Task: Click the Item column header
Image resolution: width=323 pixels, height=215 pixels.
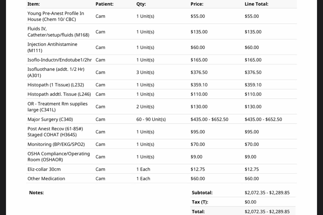Action: [x=34, y=4]
